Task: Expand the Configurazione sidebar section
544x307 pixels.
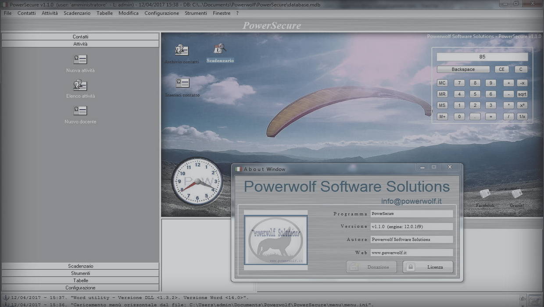Action: click(x=80, y=288)
